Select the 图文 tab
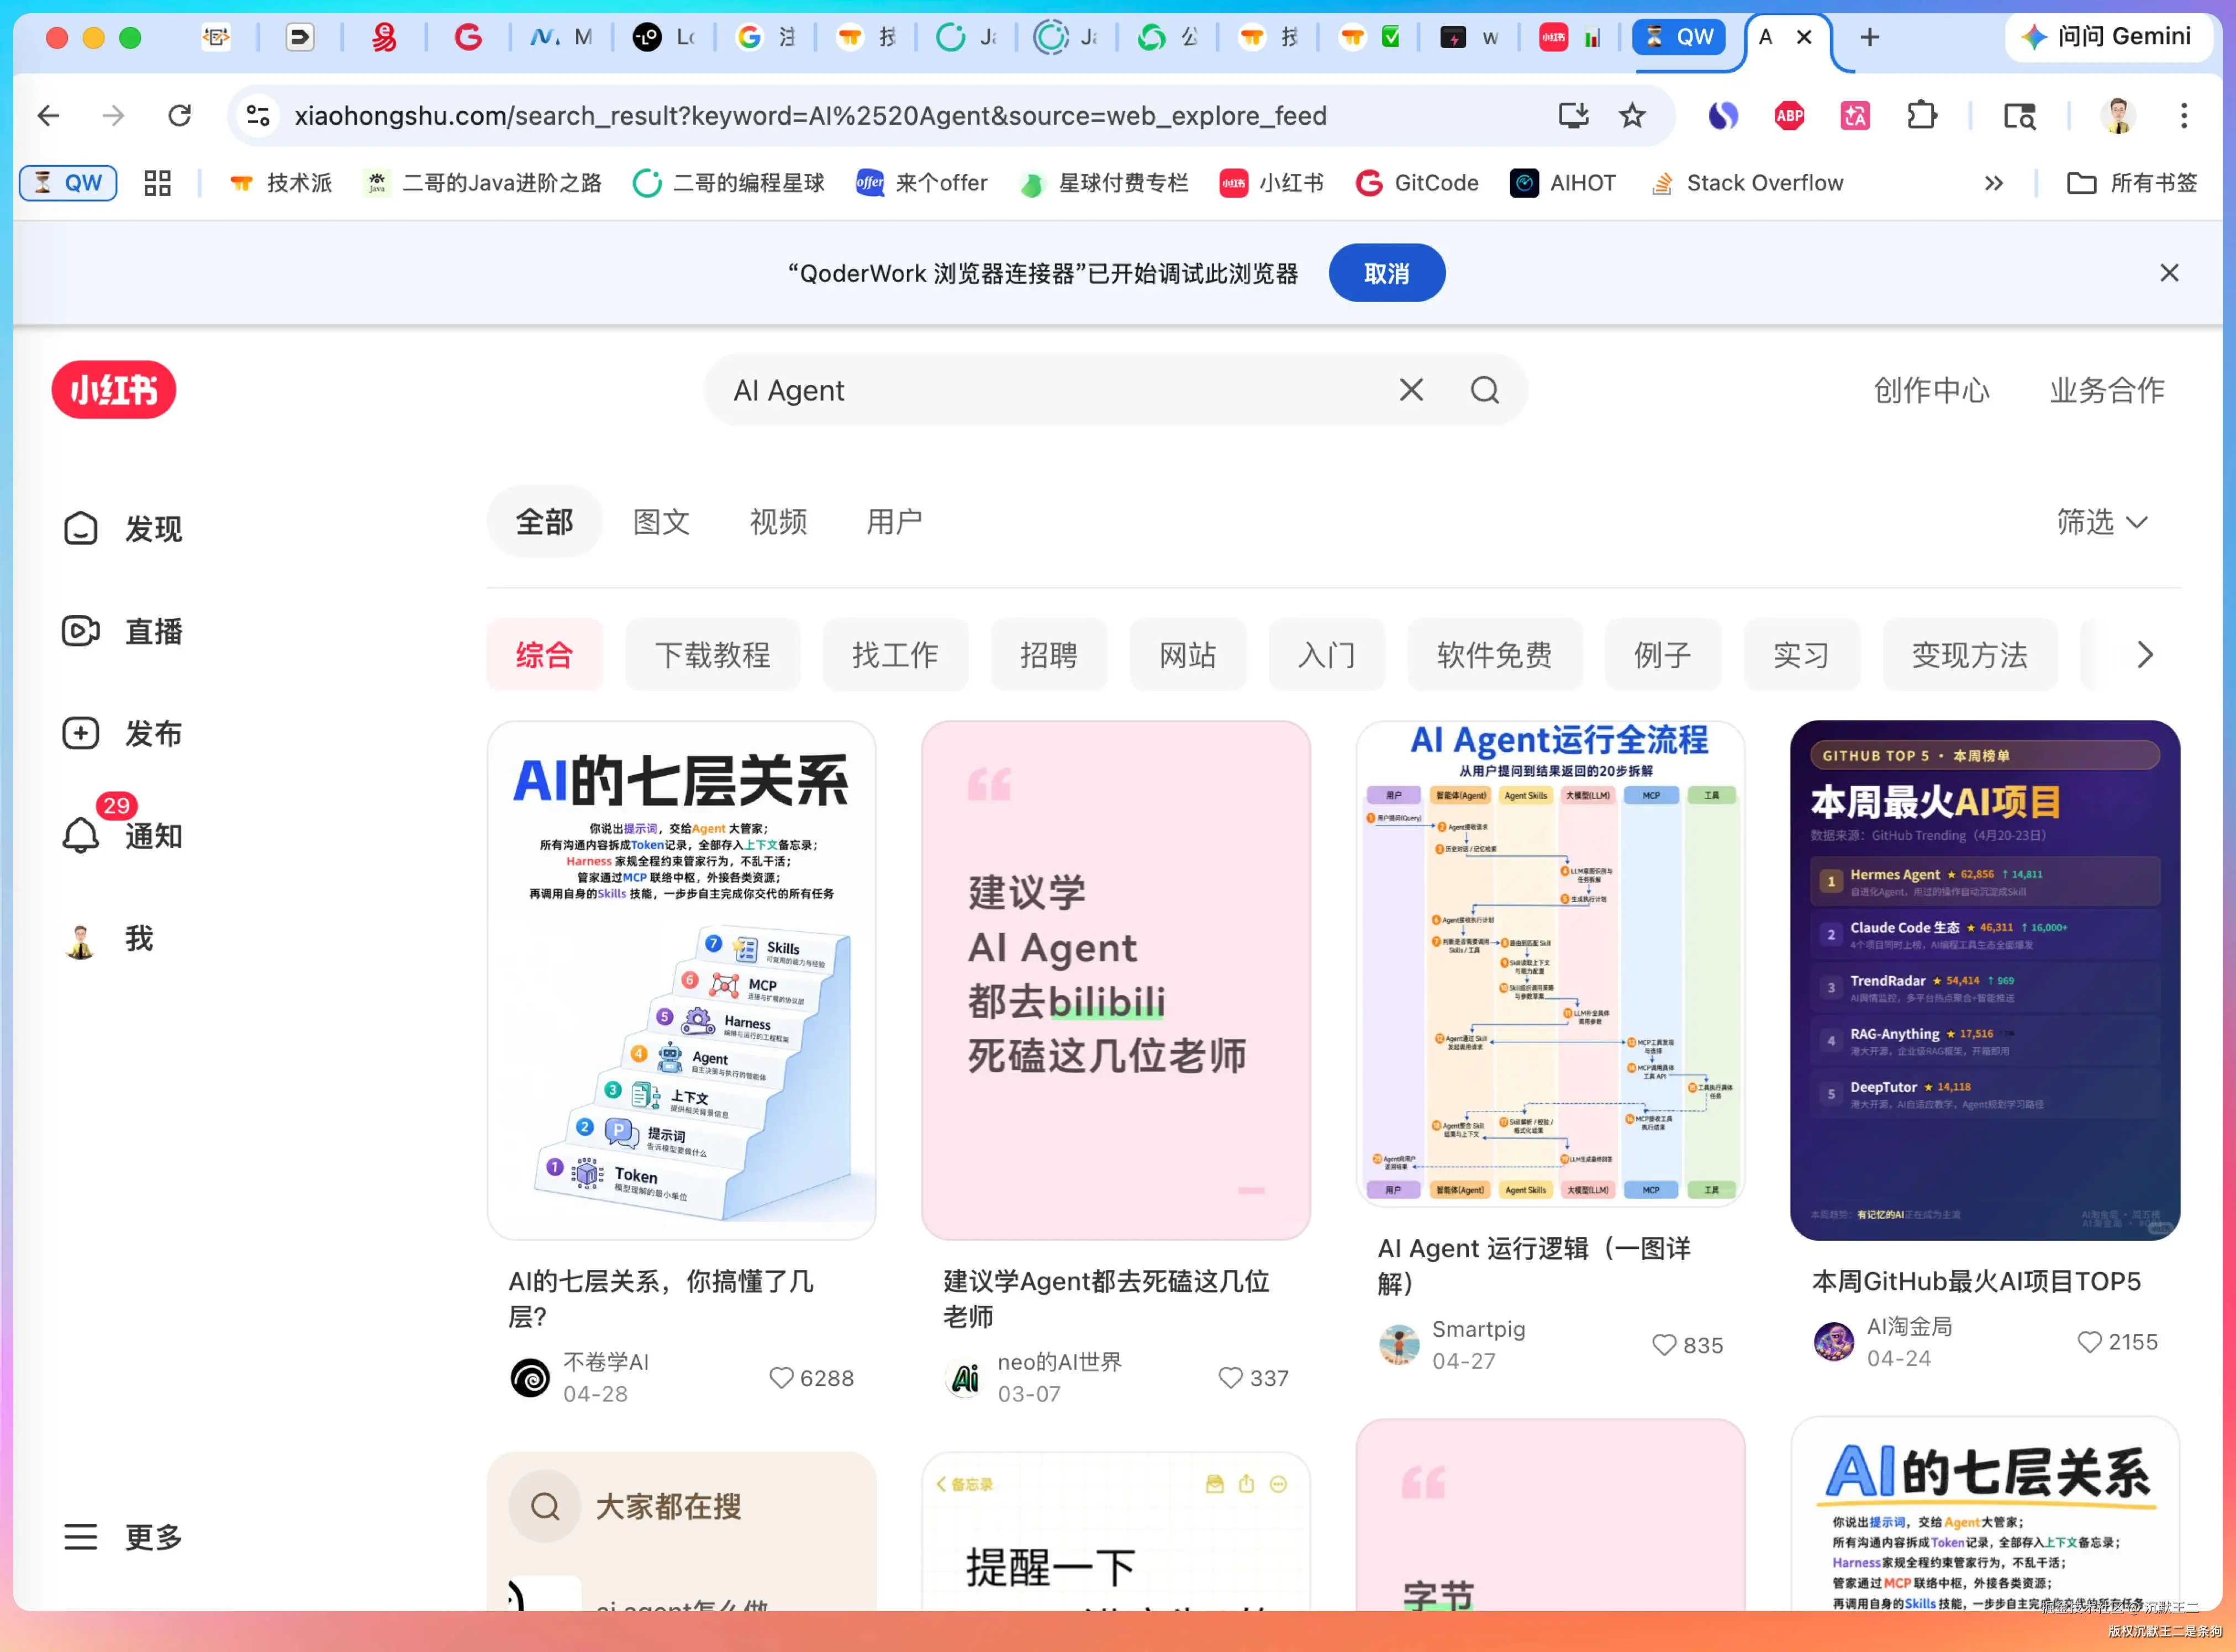 point(661,521)
